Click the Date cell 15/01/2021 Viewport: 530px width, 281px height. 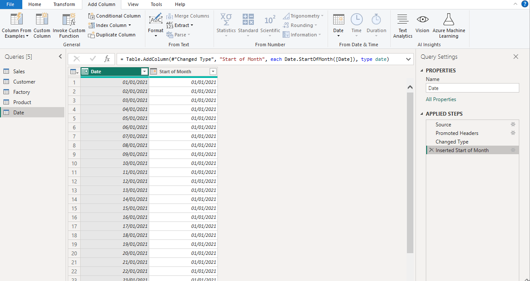[115, 208]
